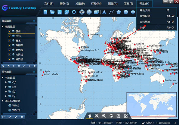This screenshot has height=125, width=179.
Task: Collapse the 地图图层 tree node
Action: [x=2, y=27]
